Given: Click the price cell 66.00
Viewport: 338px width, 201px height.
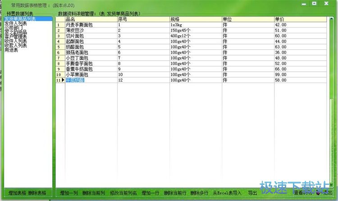Looking at the screenshot, I should coord(301,69).
